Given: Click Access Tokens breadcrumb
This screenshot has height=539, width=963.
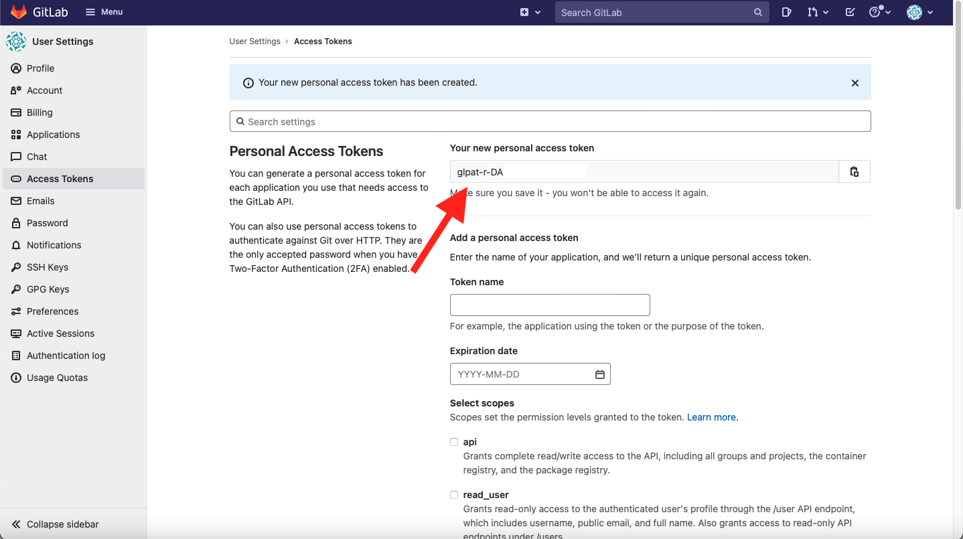Looking at the screenshot, I should click(x=323, y=42).
